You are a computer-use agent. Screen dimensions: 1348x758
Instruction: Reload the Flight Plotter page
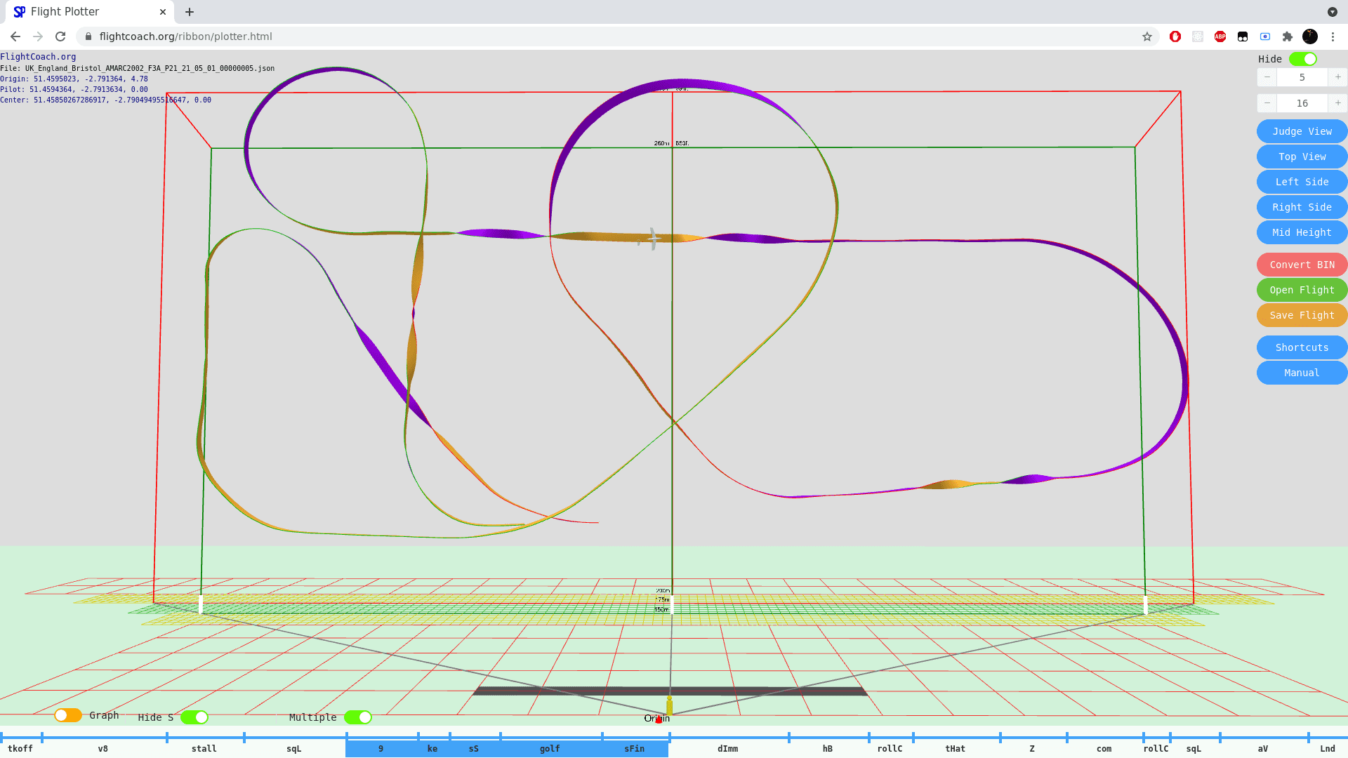pos(60,36)
